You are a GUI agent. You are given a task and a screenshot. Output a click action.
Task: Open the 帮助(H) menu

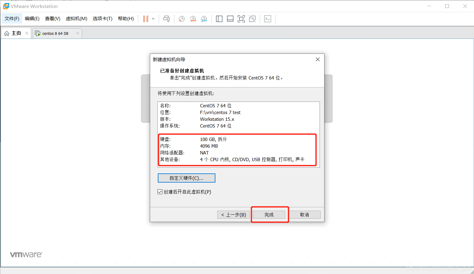(126, 18)
